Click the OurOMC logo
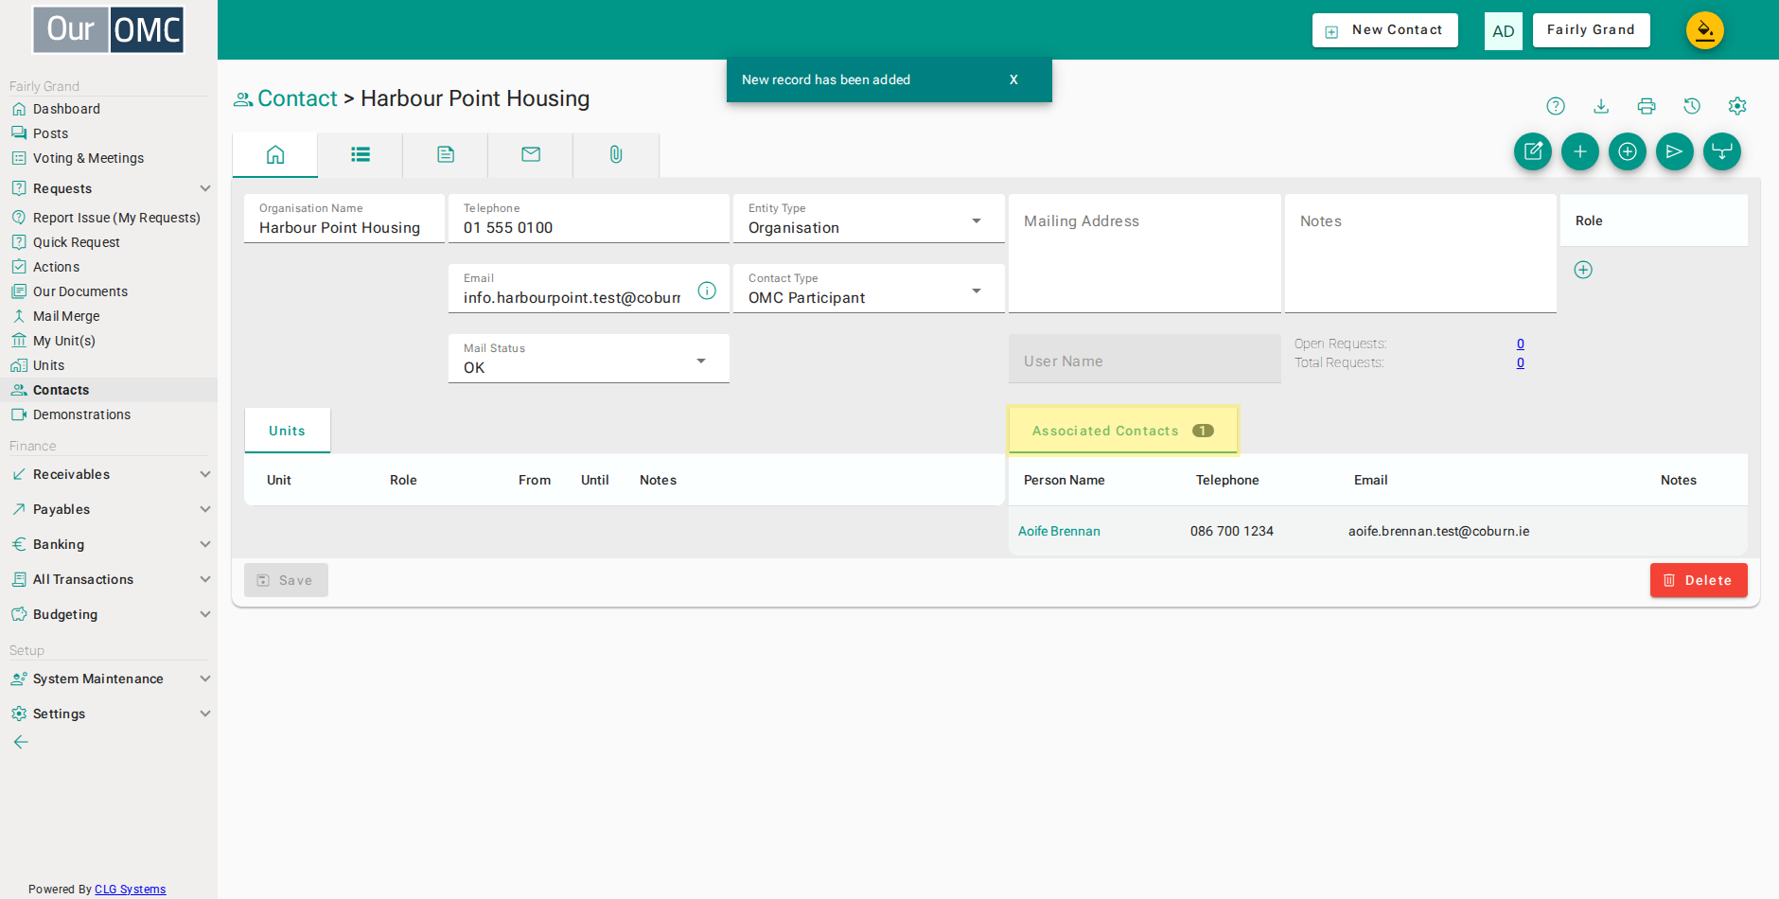1779x899 pixels. (x=109, y=30)
